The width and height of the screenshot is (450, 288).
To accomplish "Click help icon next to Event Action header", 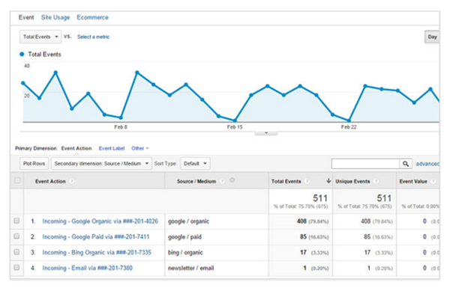I will [72, 181].
